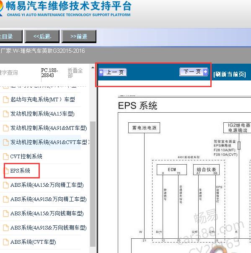Go to next page with 下一页
This screenshot has height=253, width=251.
coord(194,72)
